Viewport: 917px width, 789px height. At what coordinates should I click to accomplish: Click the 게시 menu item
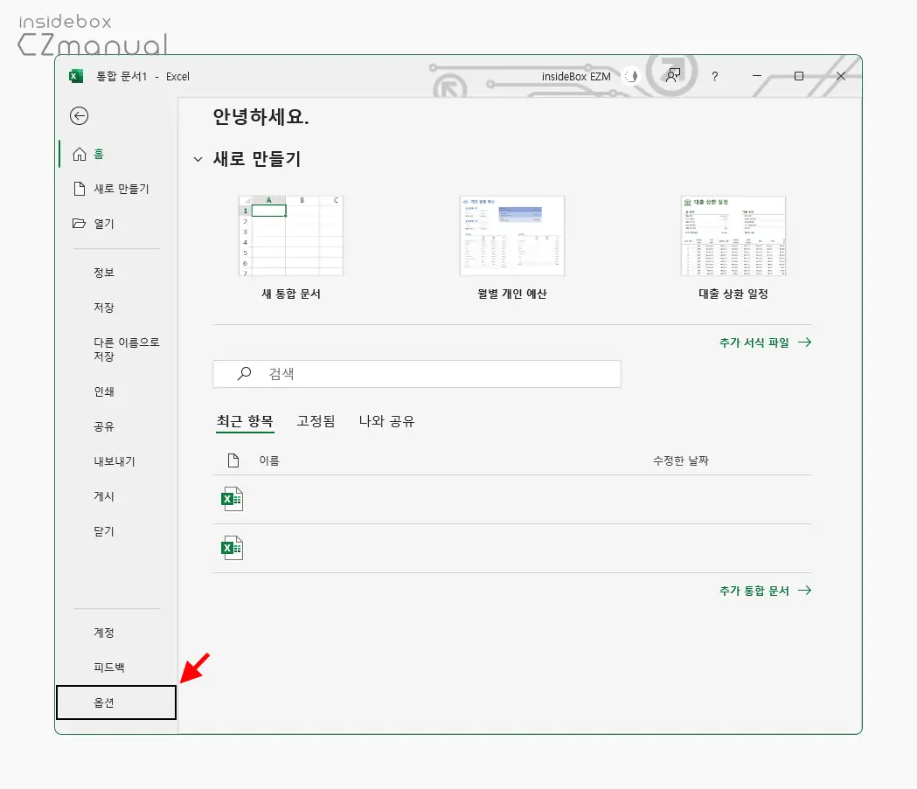click(117, 496)
